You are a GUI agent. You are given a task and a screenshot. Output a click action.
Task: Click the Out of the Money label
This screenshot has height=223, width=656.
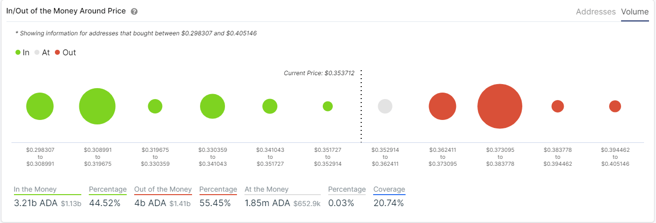pyautogui.click(x=163, y=189)
